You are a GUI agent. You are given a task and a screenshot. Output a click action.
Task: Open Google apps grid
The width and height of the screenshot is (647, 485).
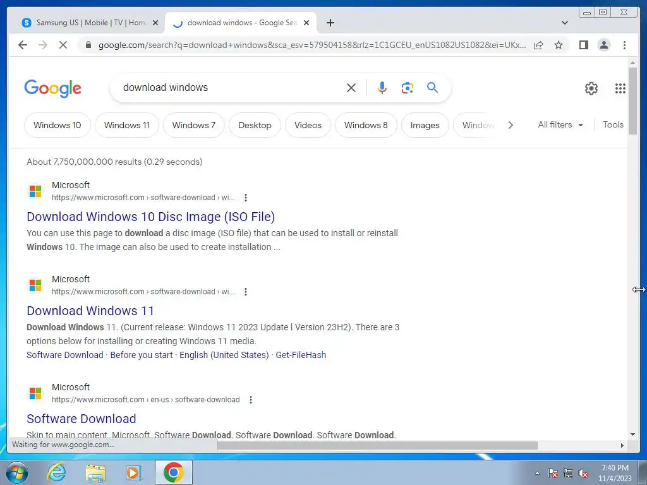(x=620, y=88)
